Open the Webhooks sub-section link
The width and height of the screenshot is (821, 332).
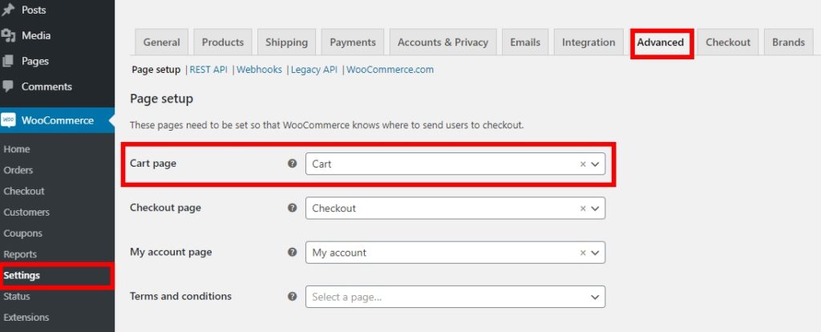point(259,70)
